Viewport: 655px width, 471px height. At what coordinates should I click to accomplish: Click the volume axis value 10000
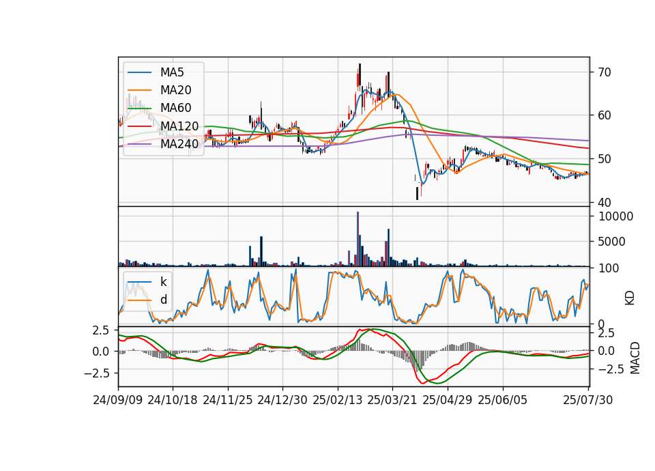point(616,216)
